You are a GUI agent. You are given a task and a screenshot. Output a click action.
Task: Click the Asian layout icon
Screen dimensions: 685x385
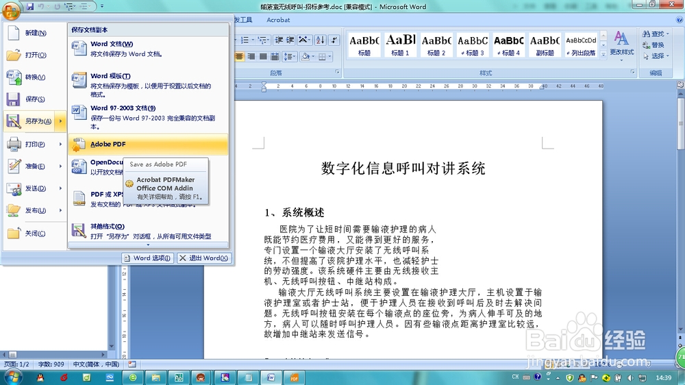tap(303, 40)
